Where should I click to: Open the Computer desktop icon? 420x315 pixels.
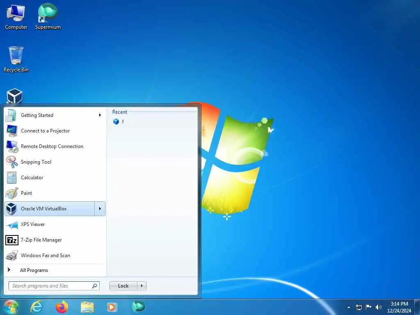(x=16, y=16)
